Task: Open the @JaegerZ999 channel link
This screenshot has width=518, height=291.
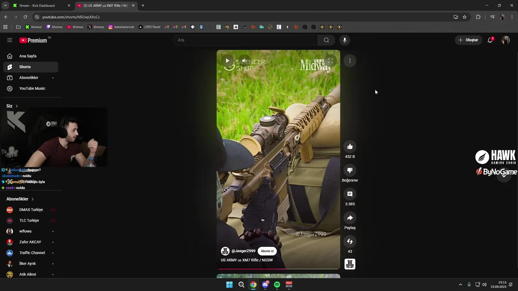Action: pos(243,251)
